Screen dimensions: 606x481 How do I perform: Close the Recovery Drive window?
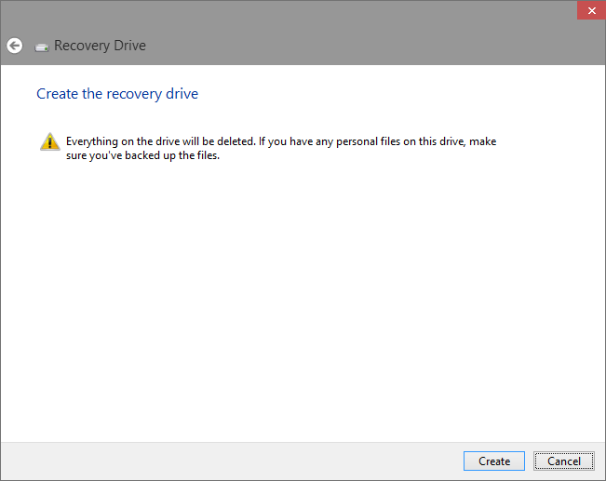pyautogui.click(x=588, y=10)
